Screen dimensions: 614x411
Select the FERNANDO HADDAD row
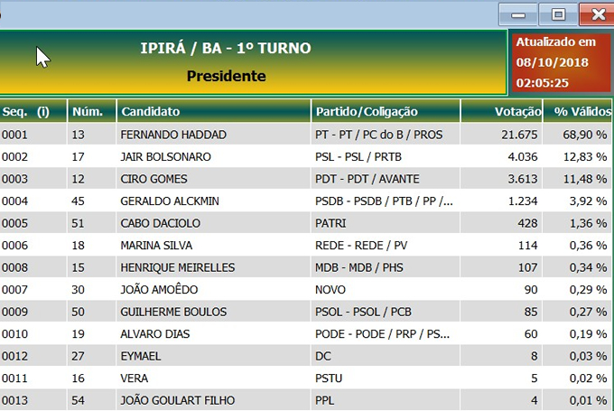tap(306, 135)
